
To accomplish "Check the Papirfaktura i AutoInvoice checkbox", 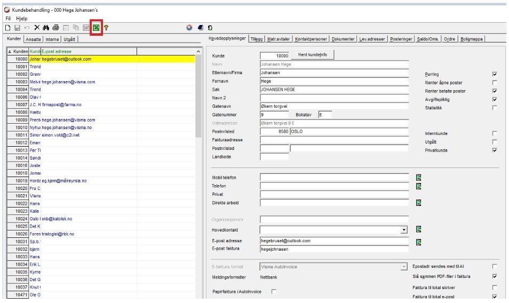I will point(274,292).
